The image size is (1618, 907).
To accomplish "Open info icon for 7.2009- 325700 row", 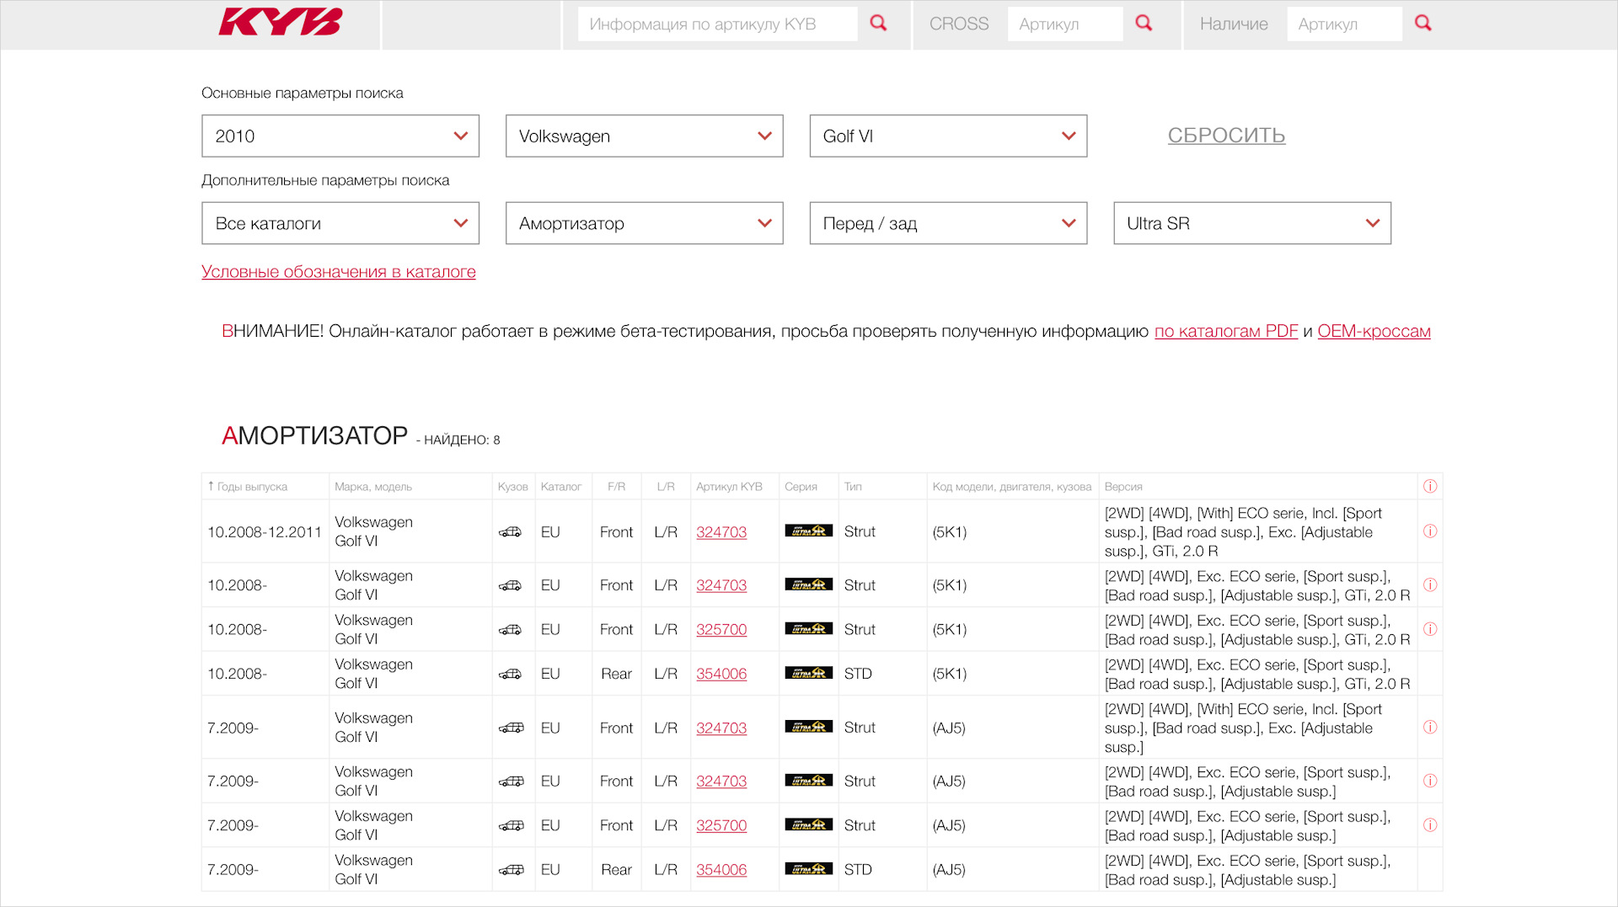I will click(1430, 825).
